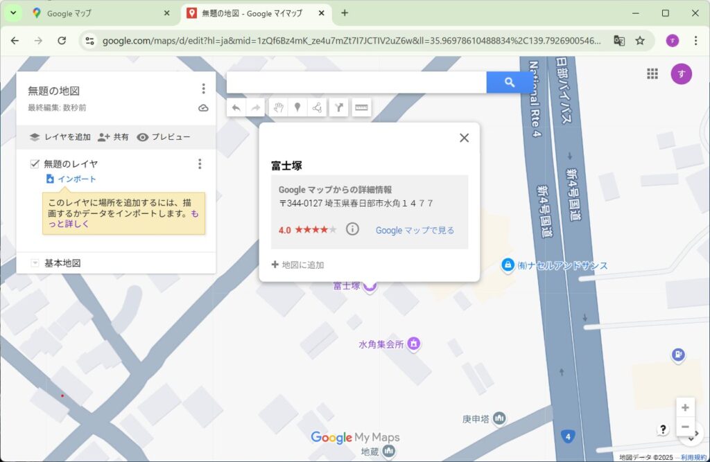Click the 4.0 star rating

tap(307, 230)
